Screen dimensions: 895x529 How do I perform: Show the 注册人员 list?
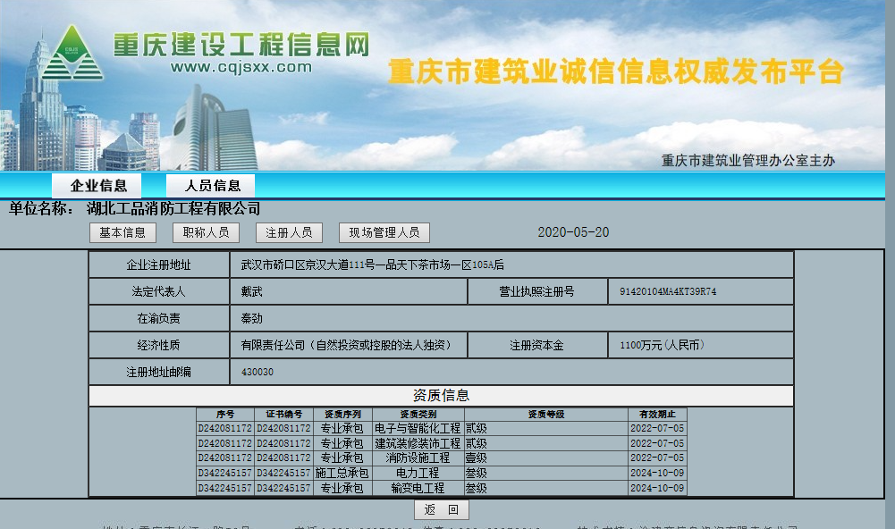tap(290, 233)
